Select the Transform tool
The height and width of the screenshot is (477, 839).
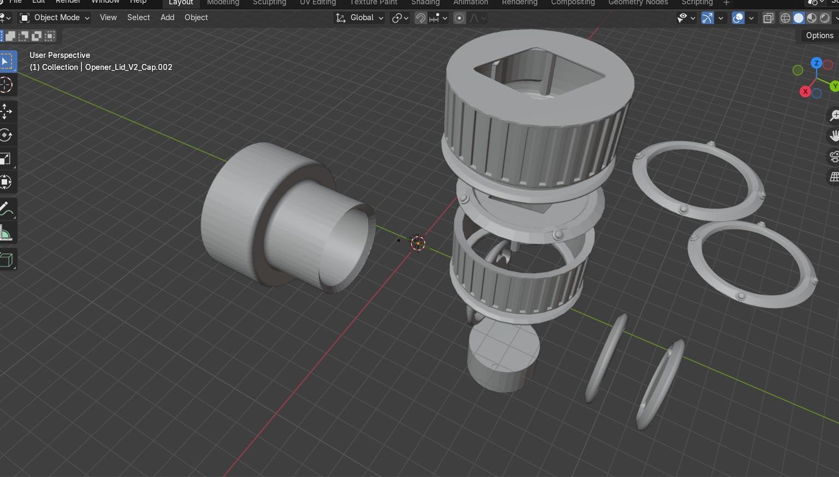(x=6, y=182)
